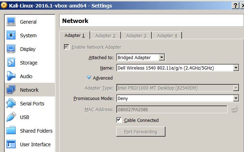Click the MAC Address input field
The image size is (244, 152).
coord(172,109)
